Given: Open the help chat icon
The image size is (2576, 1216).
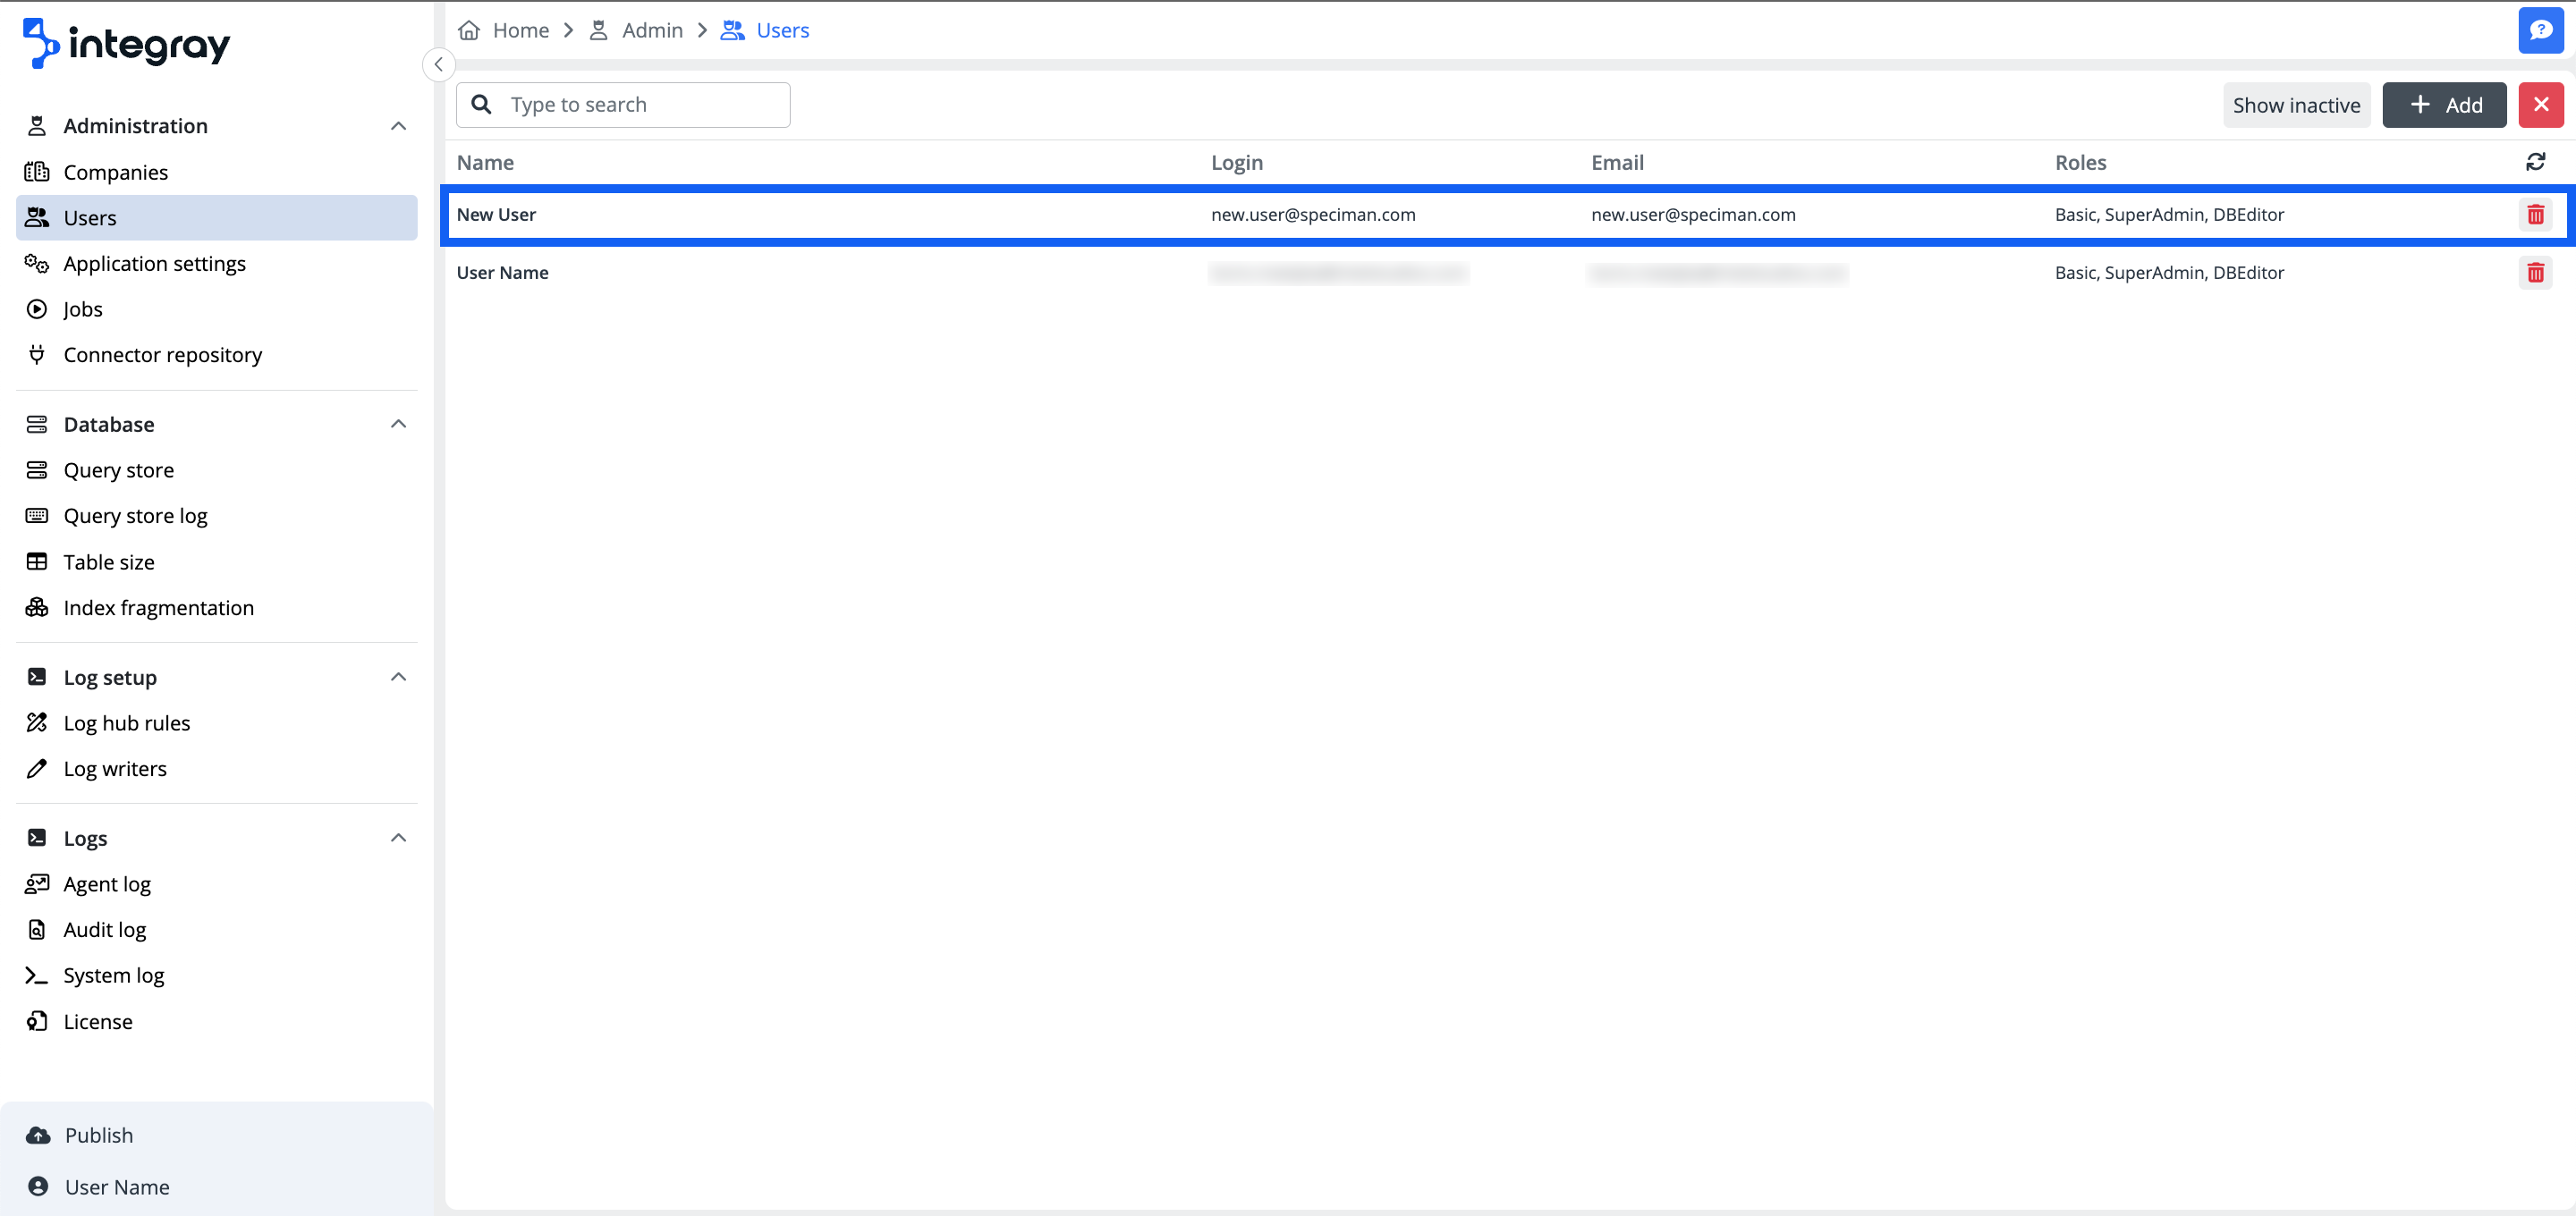Looking at the screenshot, I should pyautogui.click(x=2540, y=30).
